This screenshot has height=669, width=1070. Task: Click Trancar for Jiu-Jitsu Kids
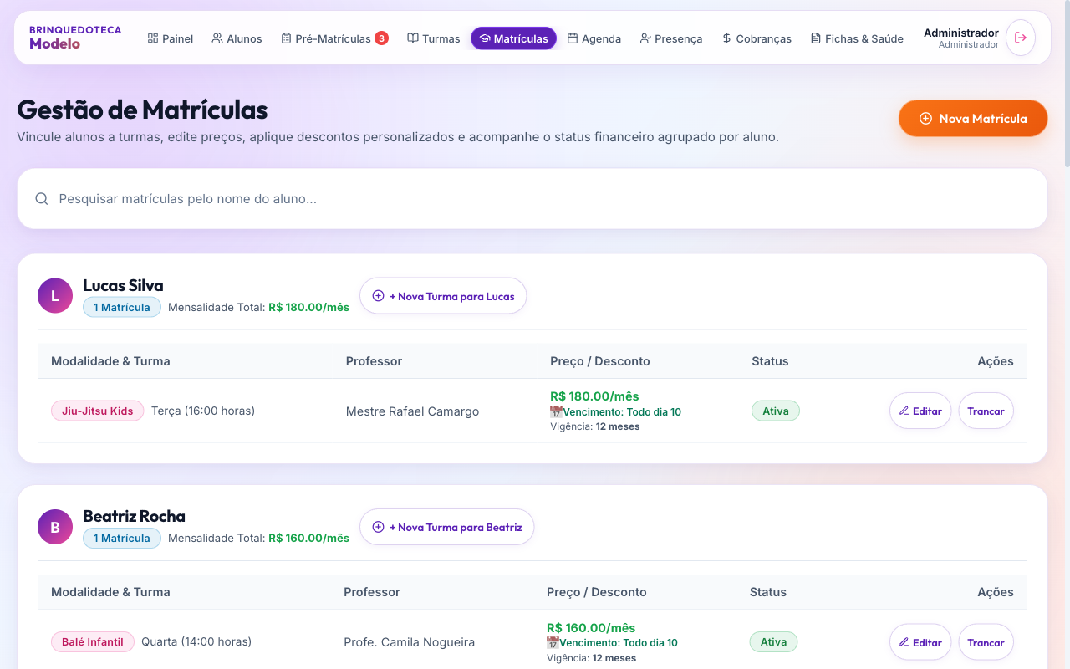[x=986, y=411]
